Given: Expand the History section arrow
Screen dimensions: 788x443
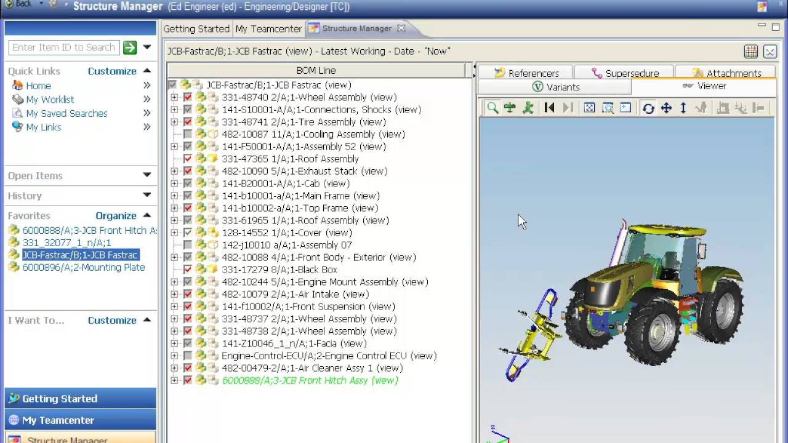Looking at the screenshot, I should 147,195.
